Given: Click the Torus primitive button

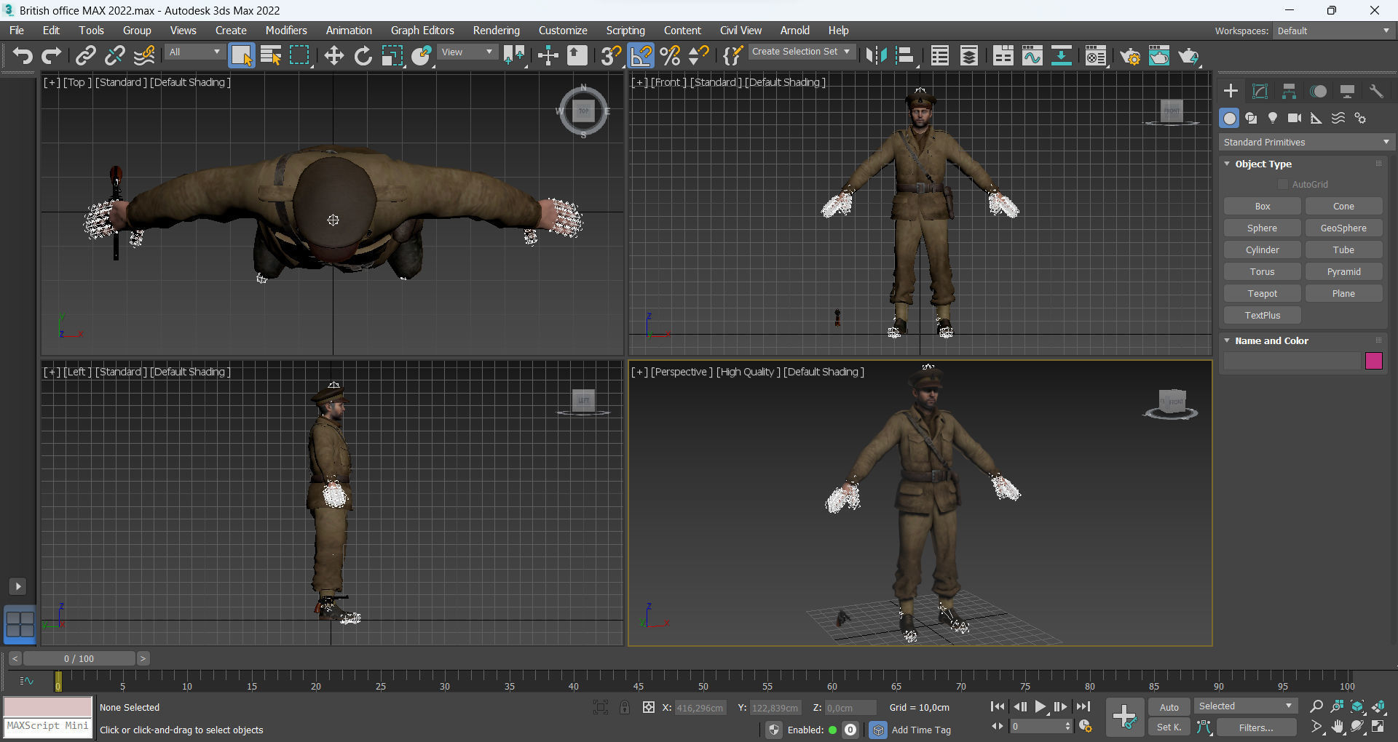Looking at the screenshot, I should 1263,272.
